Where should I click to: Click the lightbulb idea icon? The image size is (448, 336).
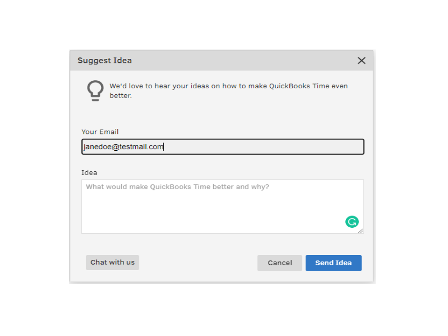click(x=95, y=91)
